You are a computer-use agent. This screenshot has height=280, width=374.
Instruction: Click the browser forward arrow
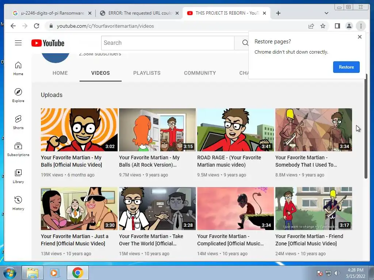click(25, 26)
